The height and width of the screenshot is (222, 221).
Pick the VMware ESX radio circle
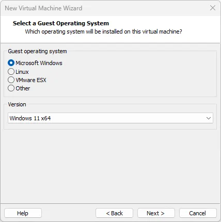click(11, 80)
